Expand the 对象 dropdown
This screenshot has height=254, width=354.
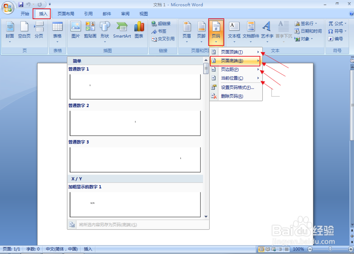pos(312,39)
